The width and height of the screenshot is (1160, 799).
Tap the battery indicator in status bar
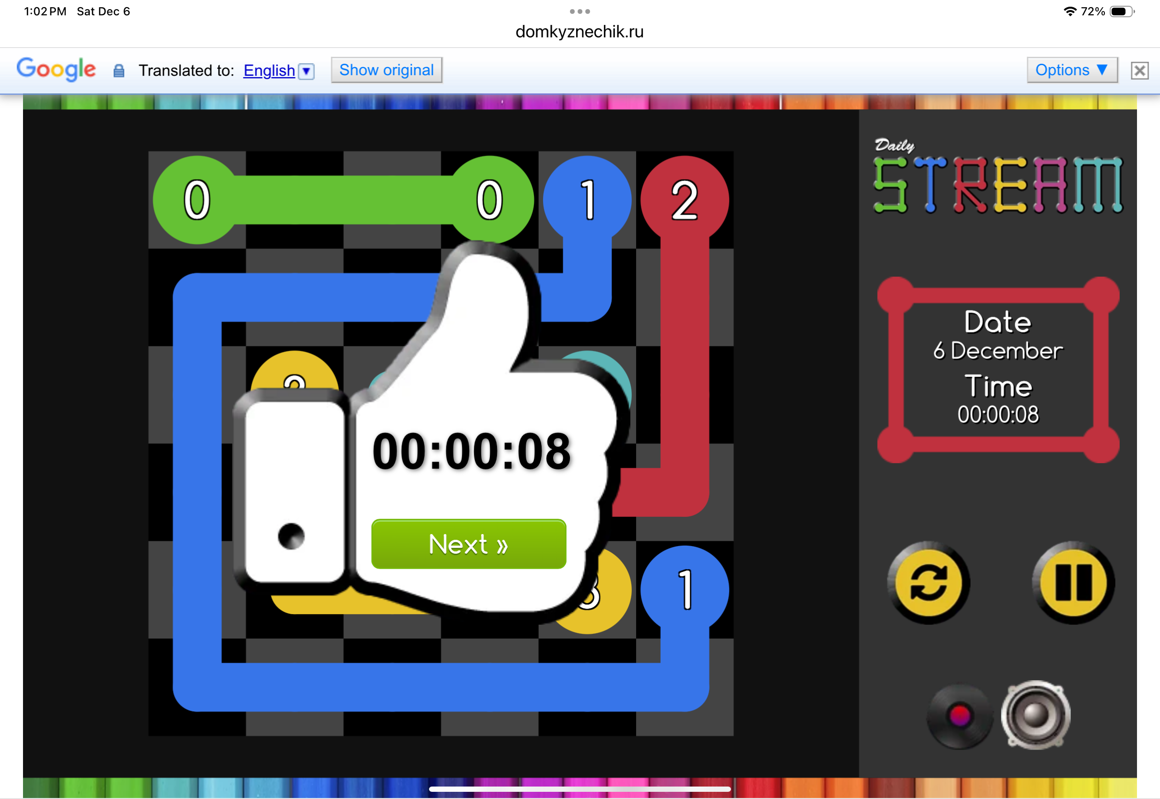[1121, 11]
